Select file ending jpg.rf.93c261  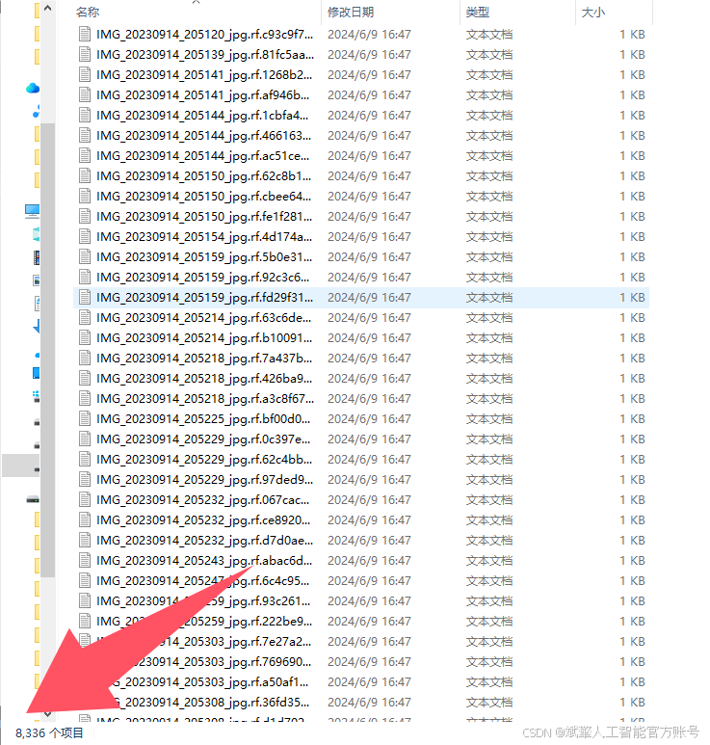tap(361, 601)
